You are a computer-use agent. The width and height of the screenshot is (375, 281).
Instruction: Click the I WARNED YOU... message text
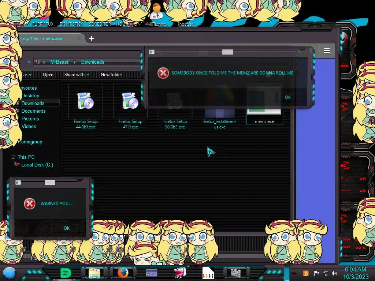click(55, 203)
